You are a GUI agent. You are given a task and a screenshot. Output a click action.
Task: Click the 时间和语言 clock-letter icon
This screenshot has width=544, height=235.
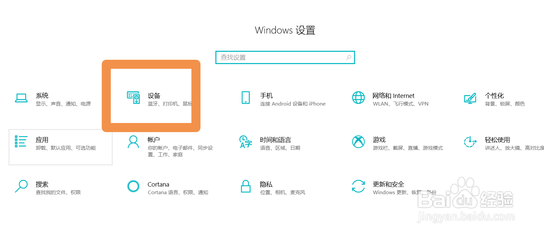coord(246,142)
